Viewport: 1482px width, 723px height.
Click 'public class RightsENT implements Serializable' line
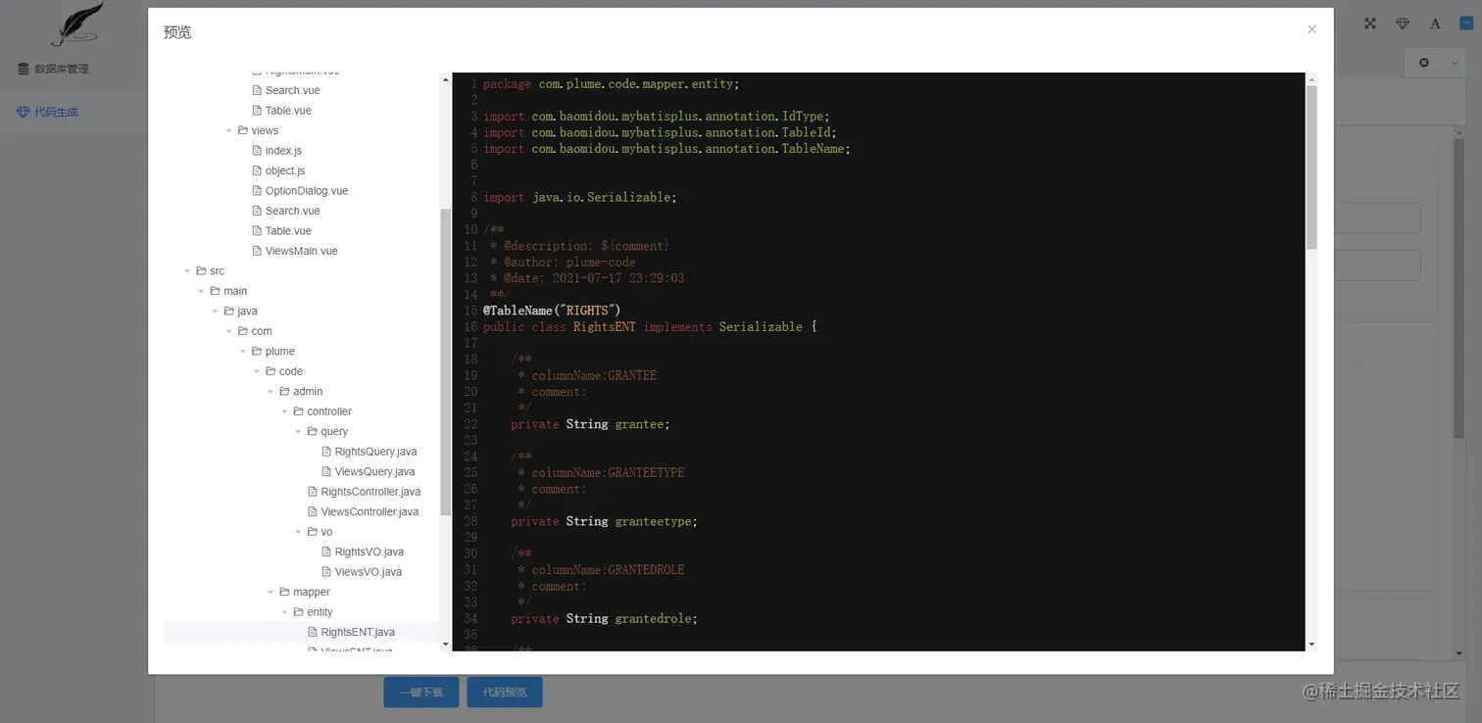649,327
